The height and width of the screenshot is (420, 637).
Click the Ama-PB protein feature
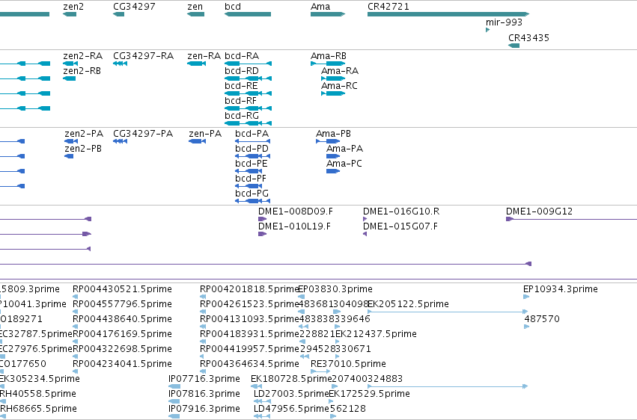click(x=328, y=141)
